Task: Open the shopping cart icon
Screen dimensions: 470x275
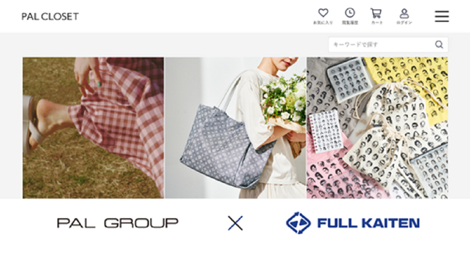Action: click(x=376, y=13)
